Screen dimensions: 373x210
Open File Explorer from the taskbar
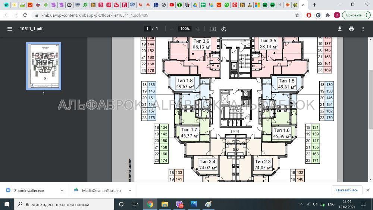(164, 204)
